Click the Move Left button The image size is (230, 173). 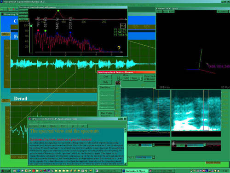(126, 78)
